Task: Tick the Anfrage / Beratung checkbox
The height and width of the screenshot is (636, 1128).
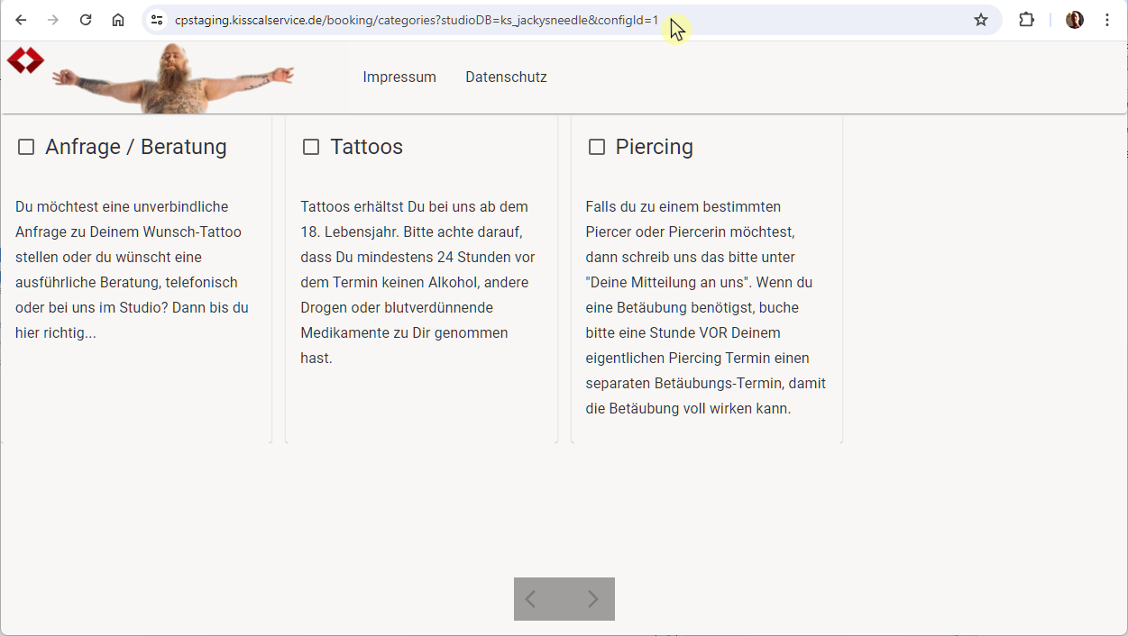Action: [x=26, y=147]
